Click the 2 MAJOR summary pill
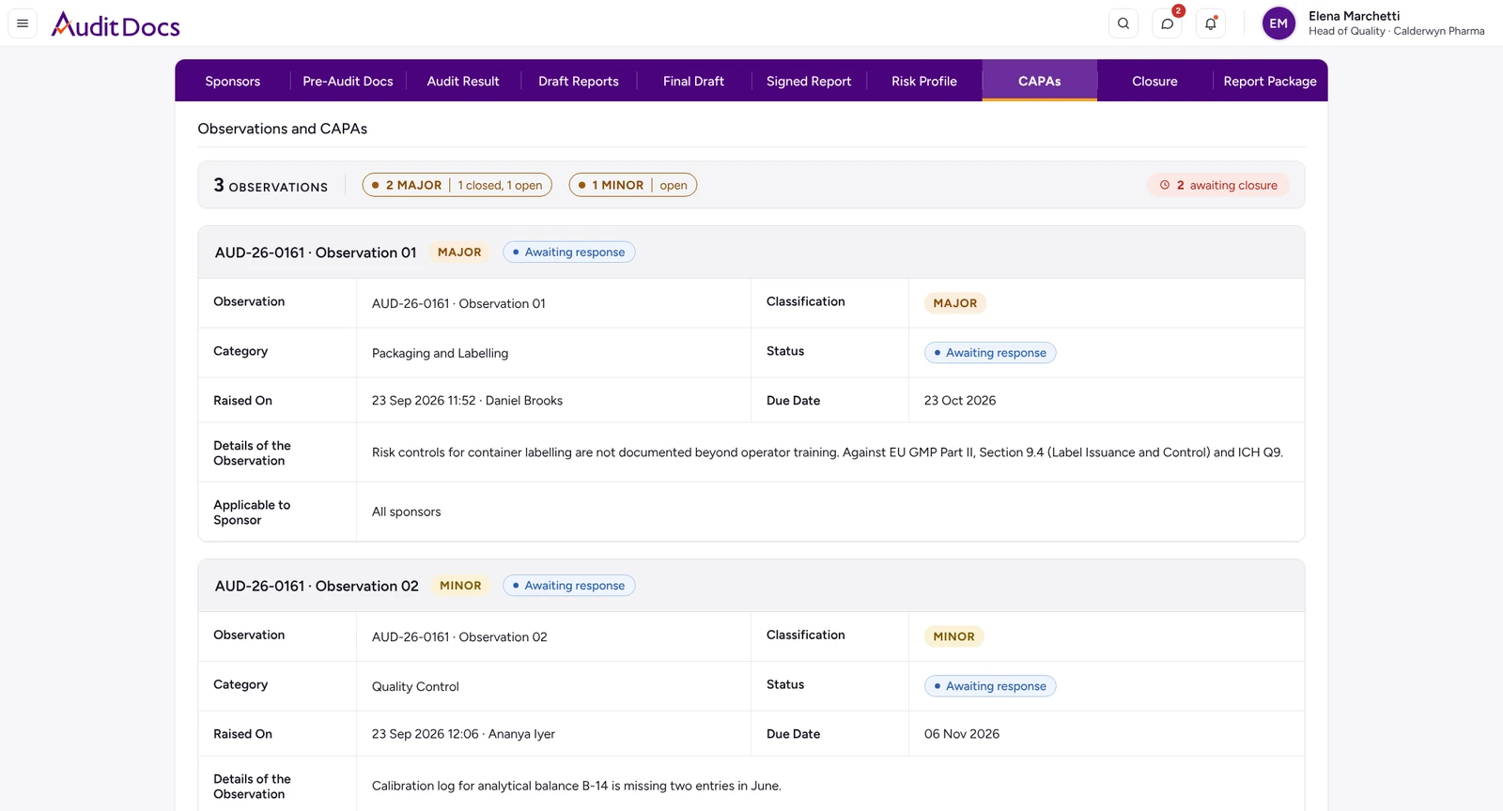Screen dimensions: 1503x811 pyautogui.click(x=457, y=185)
